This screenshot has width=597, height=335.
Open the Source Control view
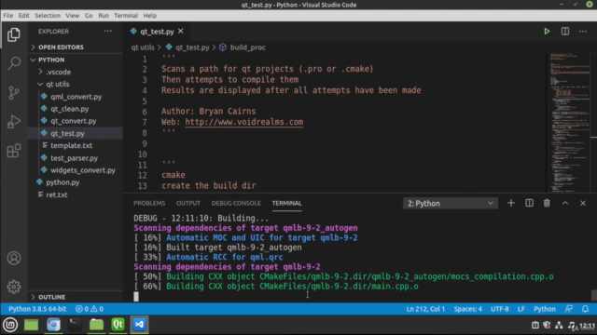click(14, 93)
